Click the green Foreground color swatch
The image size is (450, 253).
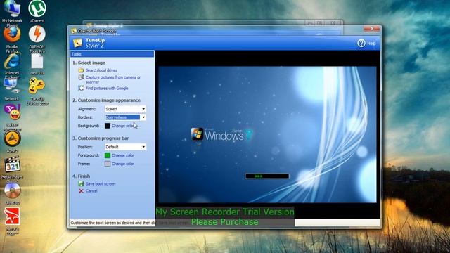(108, 155)
